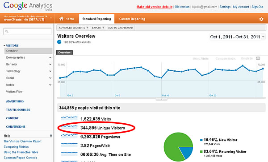Select the Overview chart tab
The height and width of the screenshot is (162, 268).
(64, 53)
